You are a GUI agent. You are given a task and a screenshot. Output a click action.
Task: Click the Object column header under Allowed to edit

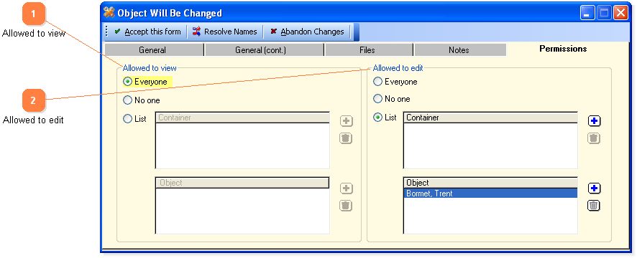(x=491, y=183)
